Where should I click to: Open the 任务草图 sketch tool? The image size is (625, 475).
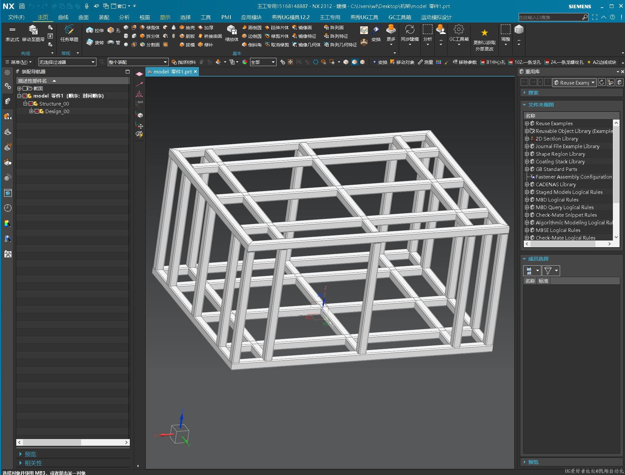[x=69, y=33]
